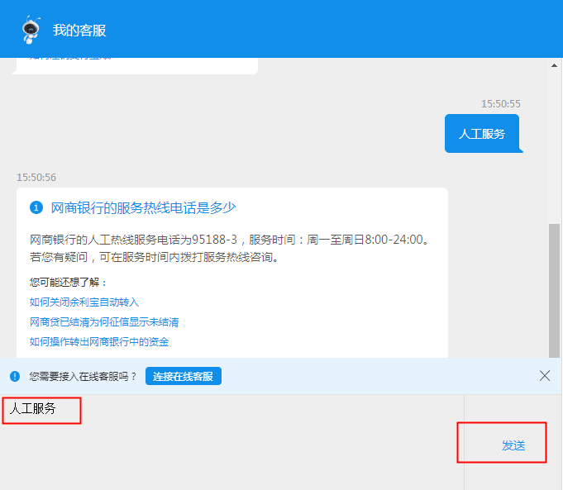Click the blue info icon beside 网商银行的服务热线电话是多少
This screenshot has width=563, height=490.
[x=36, y=207]
